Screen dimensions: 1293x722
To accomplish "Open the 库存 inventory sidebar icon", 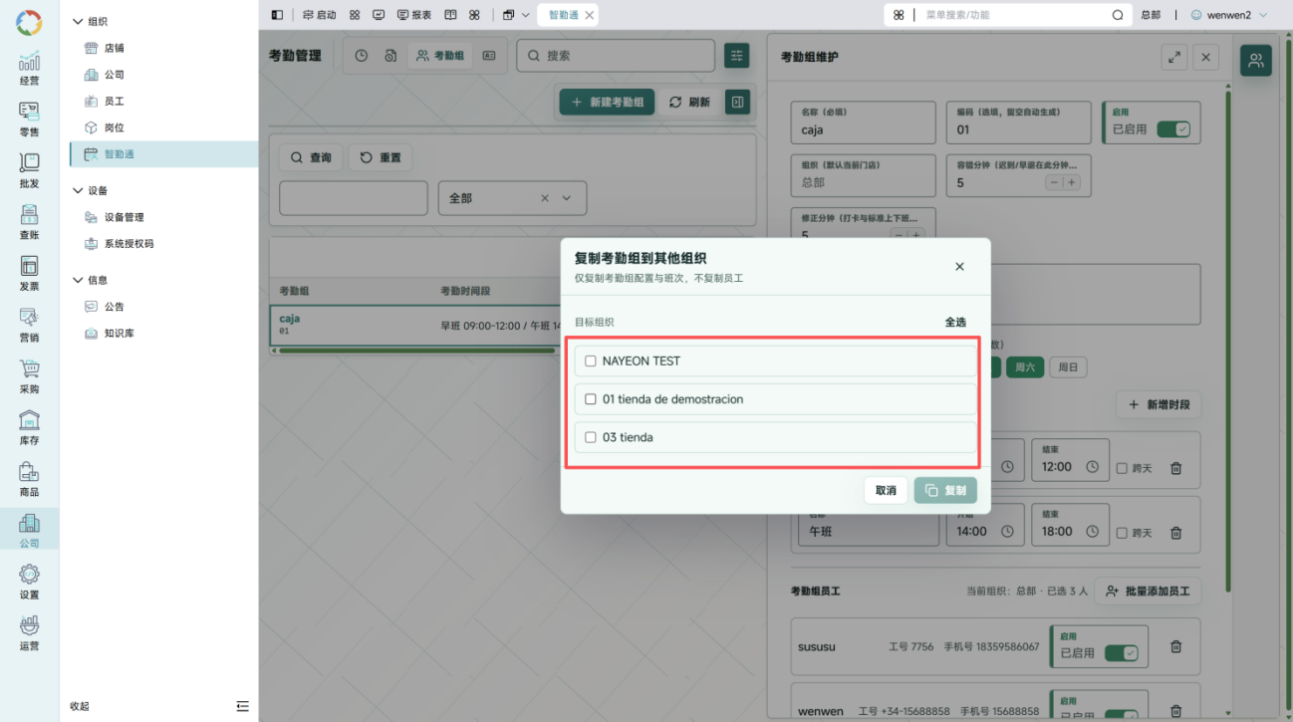I will coord(29,427).
